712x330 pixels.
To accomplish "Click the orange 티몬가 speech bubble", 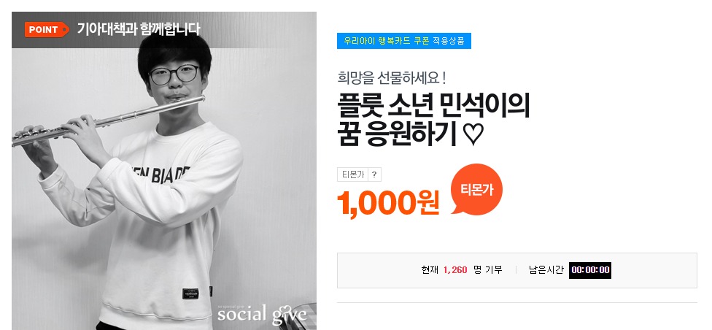I will [476, 188].
